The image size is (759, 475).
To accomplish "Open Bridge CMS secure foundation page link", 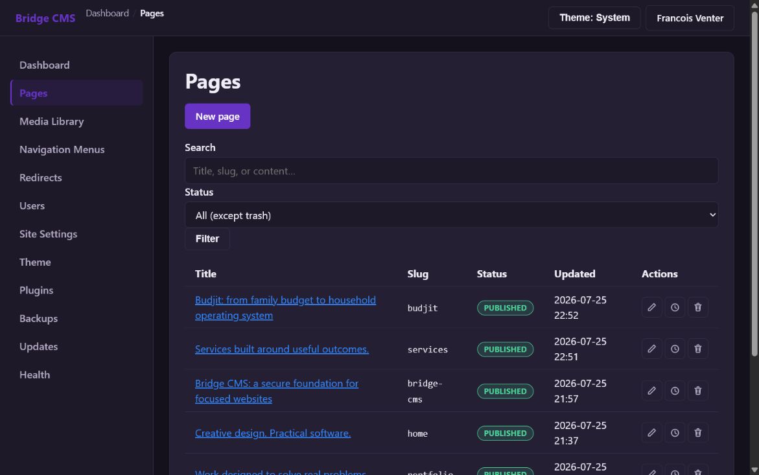I will pyautogui.click(x=276, y=390).
